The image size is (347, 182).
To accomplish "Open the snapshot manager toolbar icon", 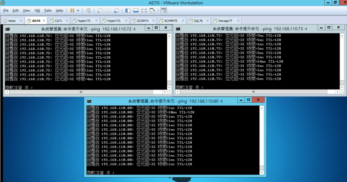I will coord(117,10).
